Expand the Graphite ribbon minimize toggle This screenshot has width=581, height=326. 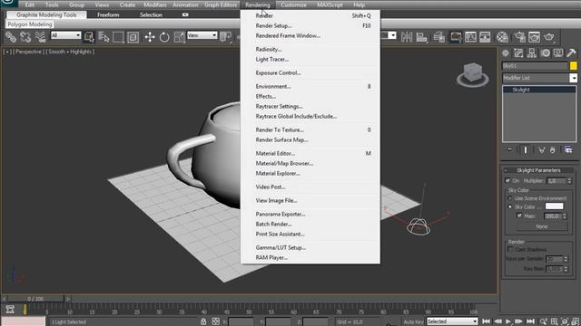point(185,14)
